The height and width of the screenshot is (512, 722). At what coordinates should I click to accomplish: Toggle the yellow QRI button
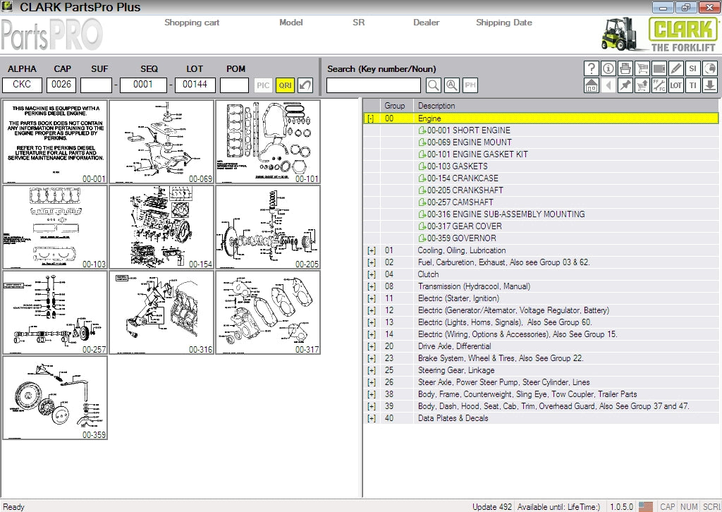[x=285, y=85]
